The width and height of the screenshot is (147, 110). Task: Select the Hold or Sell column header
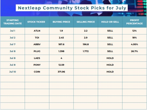[x=110, y=22]
